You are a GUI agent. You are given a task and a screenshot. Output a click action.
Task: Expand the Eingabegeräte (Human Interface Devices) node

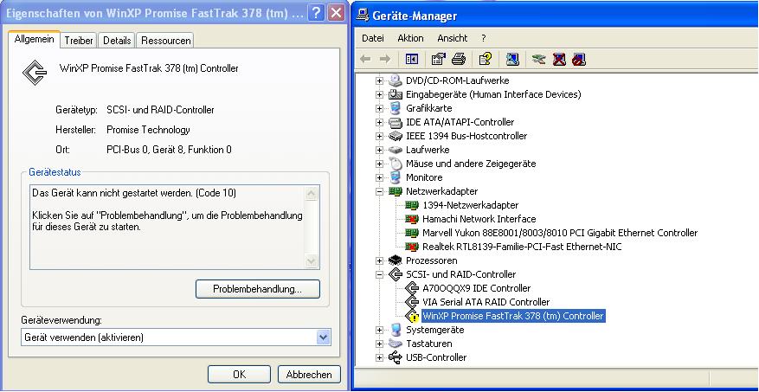point(379,95)
